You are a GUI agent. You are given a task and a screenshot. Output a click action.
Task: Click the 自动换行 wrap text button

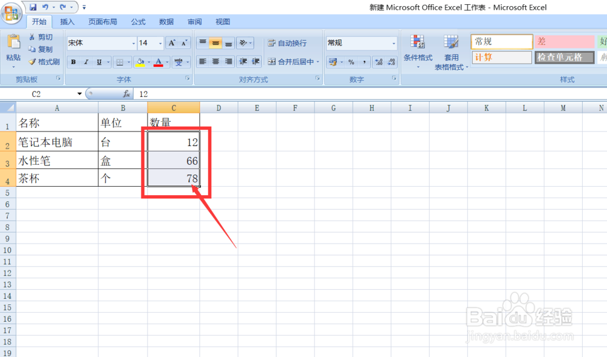click(x=287, y=43)
